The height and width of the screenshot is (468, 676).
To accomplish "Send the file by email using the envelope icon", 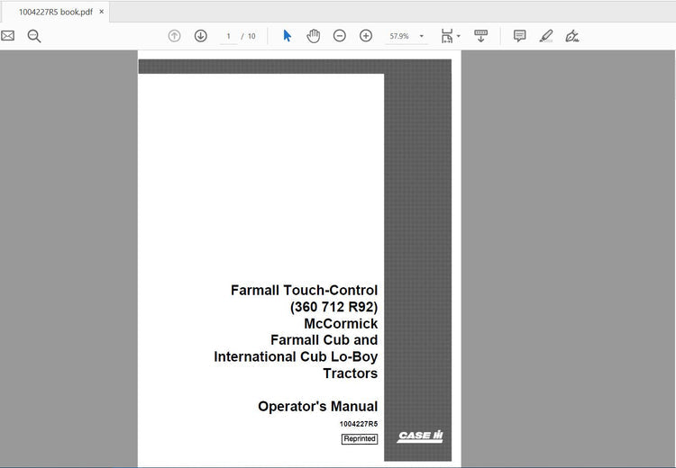I will click(7, 36).
